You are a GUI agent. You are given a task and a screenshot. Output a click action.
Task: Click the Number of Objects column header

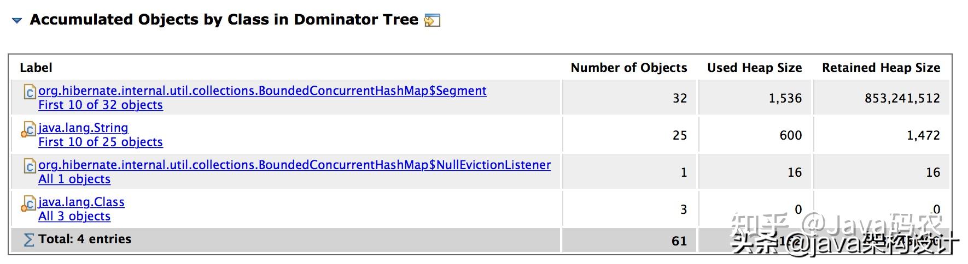pyautogui.click(x=628, y=68)
